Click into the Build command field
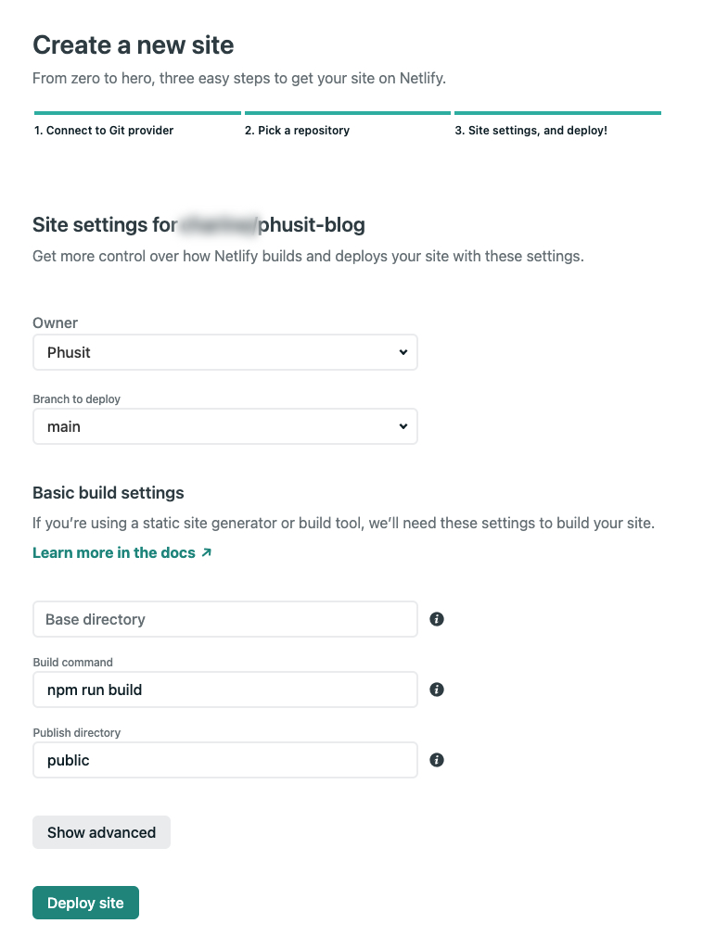The image size is (703, 949). (224, 690)
